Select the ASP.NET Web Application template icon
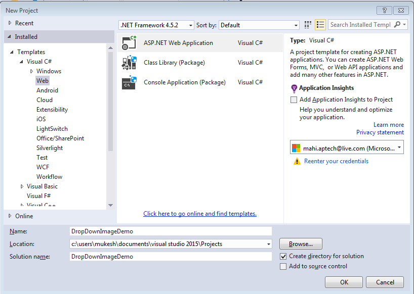Image resolution: width=414 pixels, height=294 pixels. click(x=129, y=42)
